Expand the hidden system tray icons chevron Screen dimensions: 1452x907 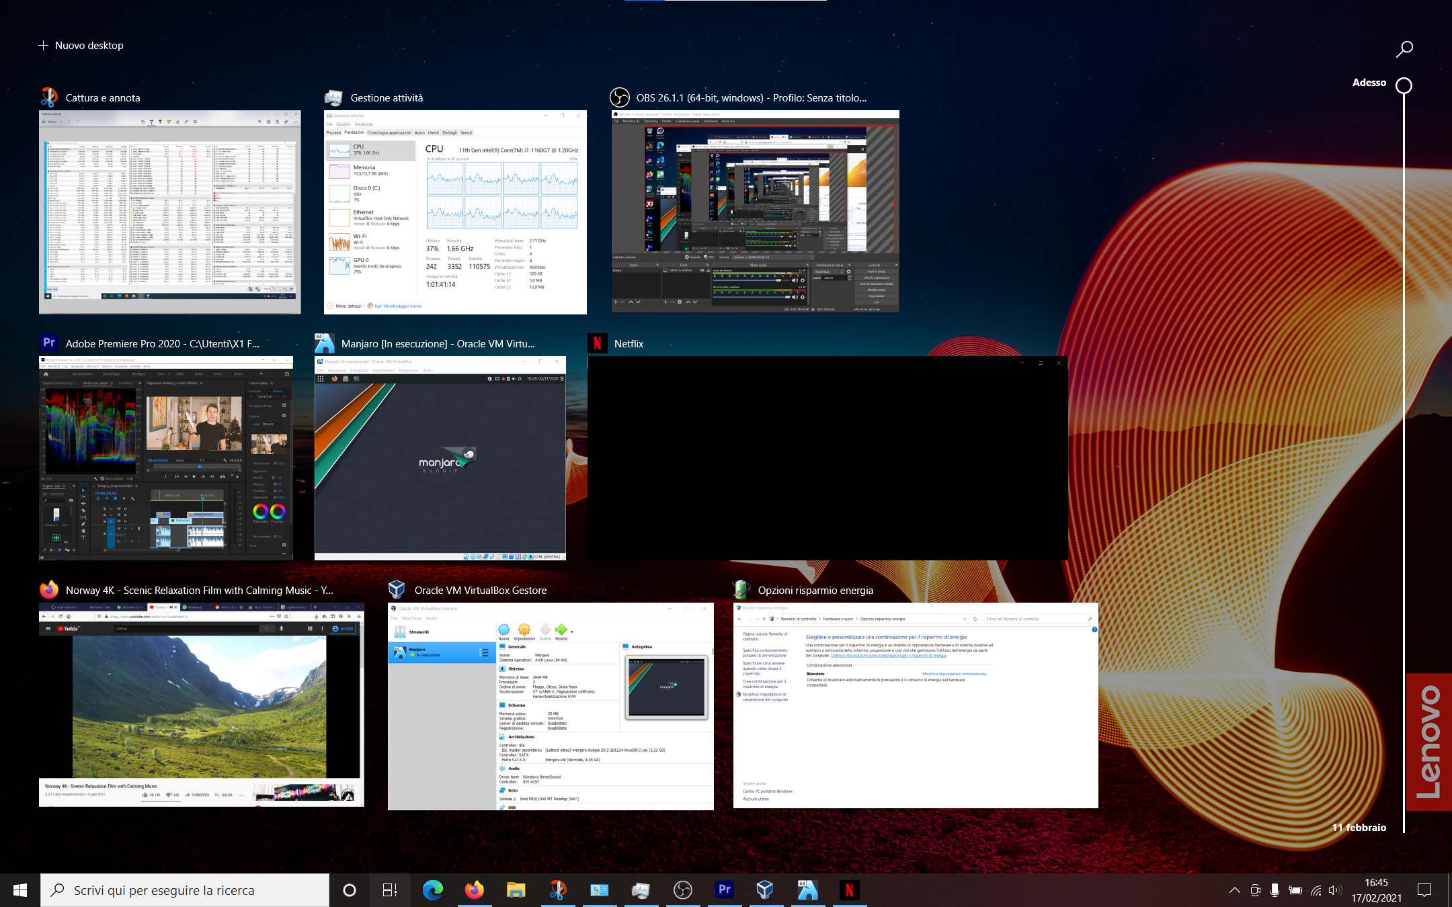1234,890
